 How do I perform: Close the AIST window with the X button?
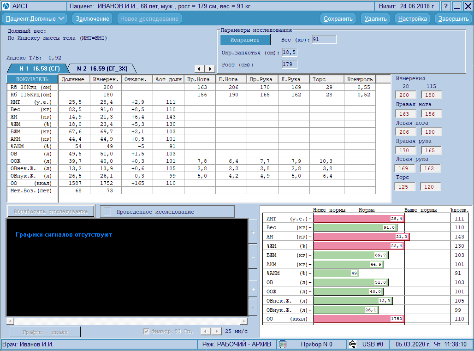tap(468, 6)
